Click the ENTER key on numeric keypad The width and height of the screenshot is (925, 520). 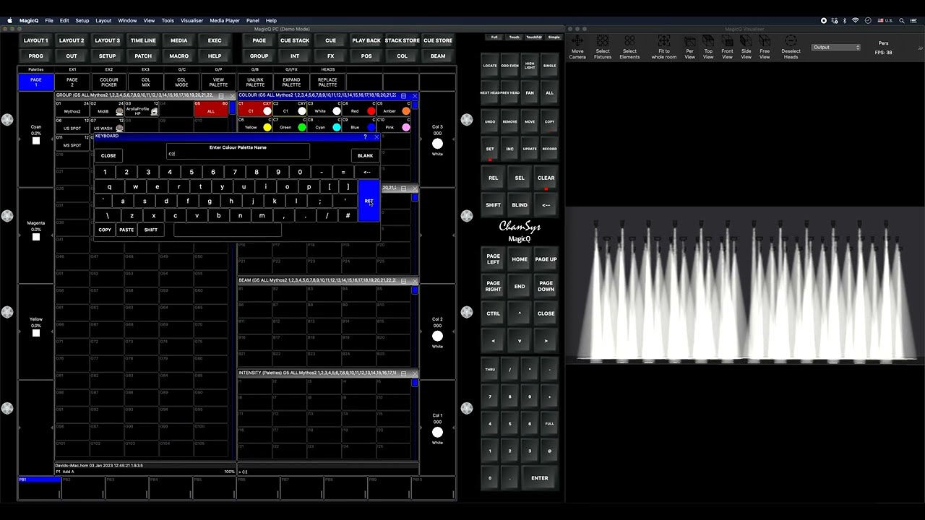[539, 478]
